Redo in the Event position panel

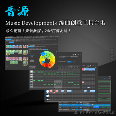point(80,55)
